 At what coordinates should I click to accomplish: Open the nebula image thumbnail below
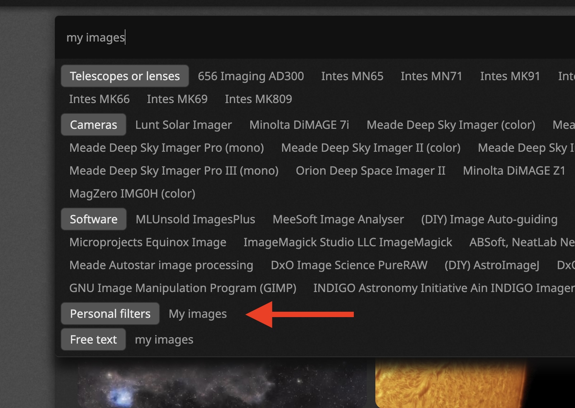pos(222,383)
